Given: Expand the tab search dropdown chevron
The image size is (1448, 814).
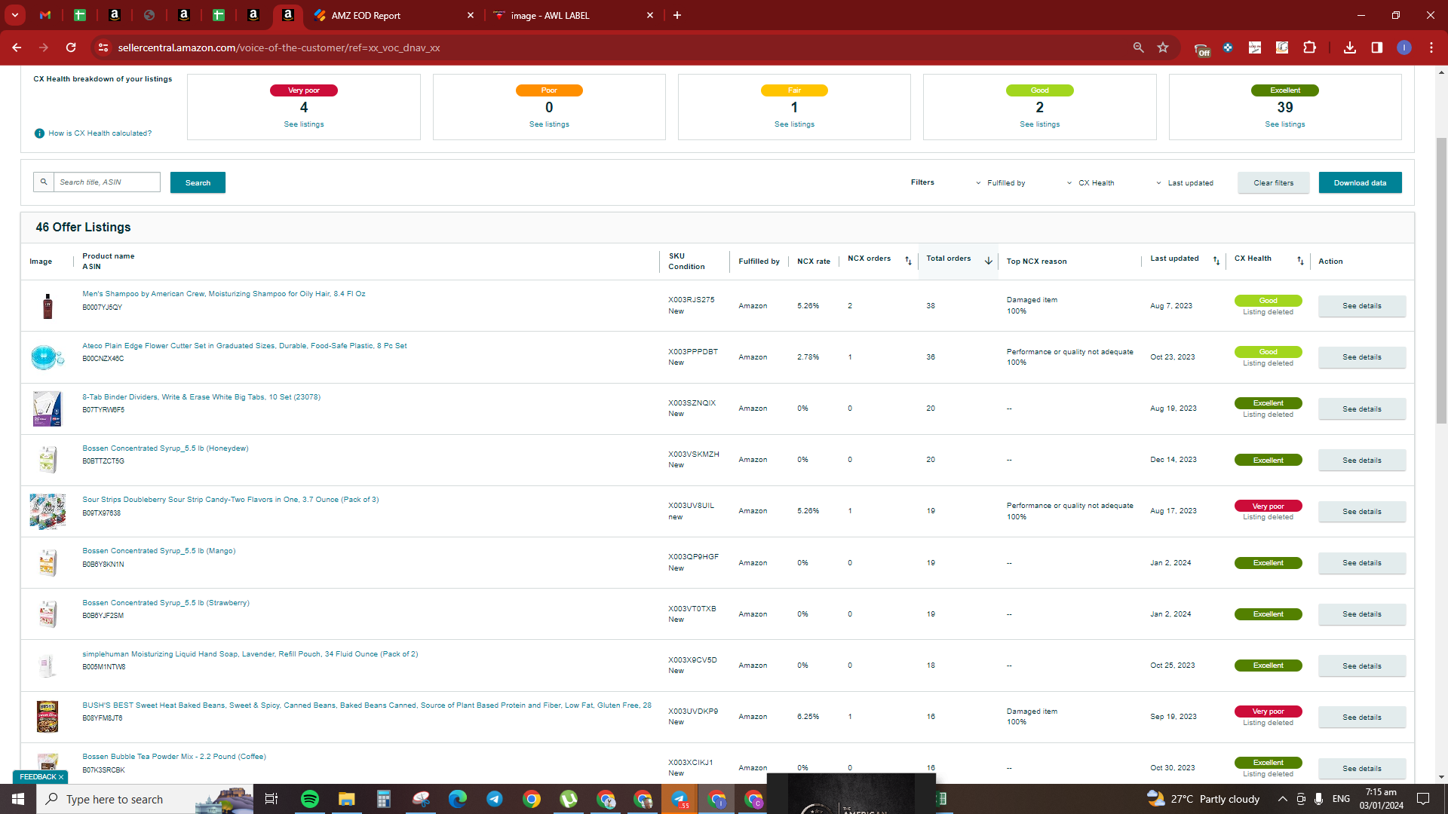Looking at the screenshot, I should tap(15, 15).
